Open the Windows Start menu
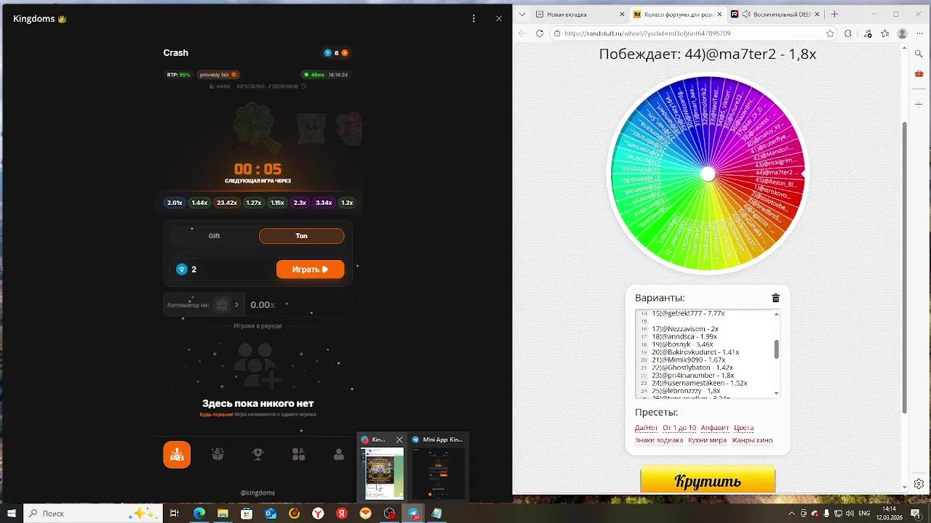 12,513
